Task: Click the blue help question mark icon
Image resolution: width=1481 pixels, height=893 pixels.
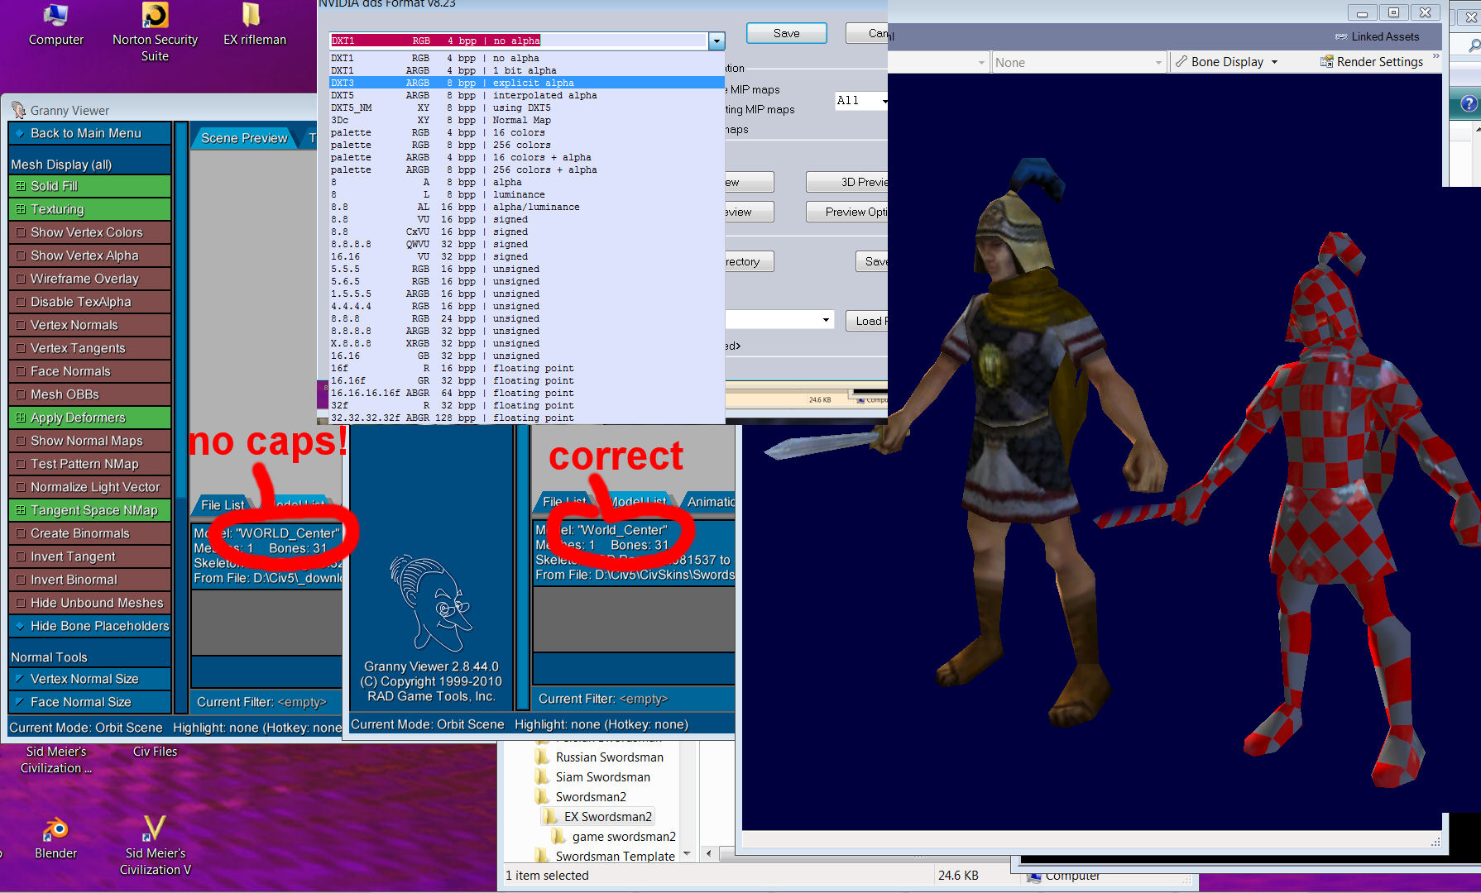Action: pyautogui.click(x=1468, y=103)
